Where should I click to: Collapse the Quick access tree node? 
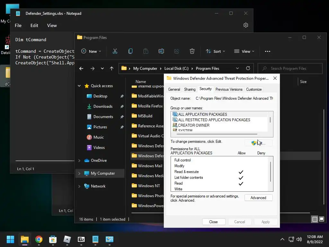tap(79, 86)
